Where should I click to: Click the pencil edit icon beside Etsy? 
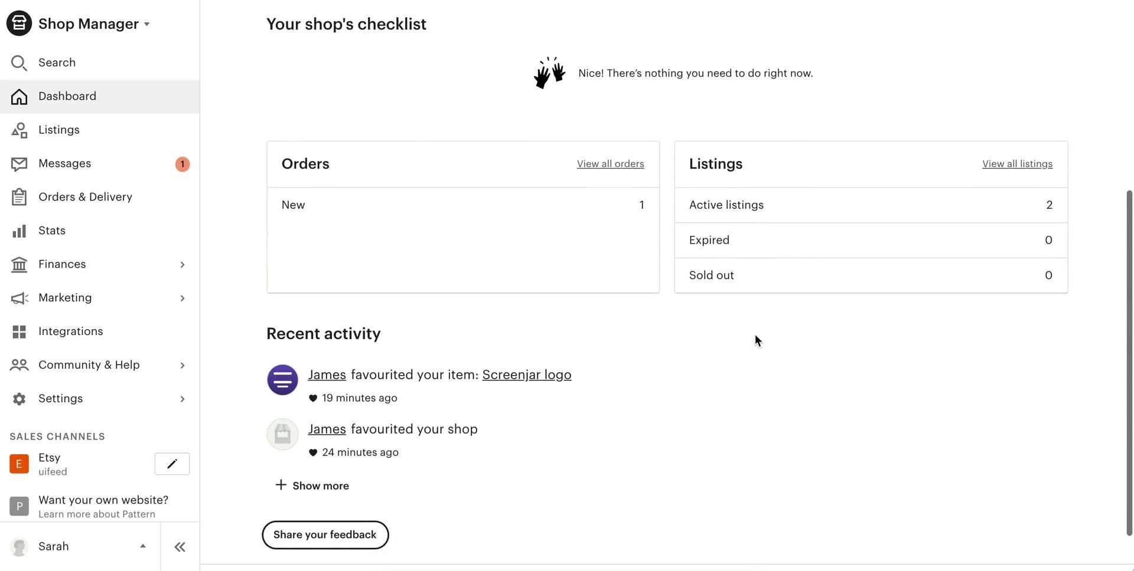click(172, 464)
